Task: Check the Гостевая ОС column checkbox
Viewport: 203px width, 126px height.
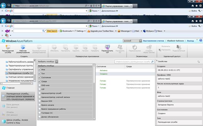Action: click(40, 113)
